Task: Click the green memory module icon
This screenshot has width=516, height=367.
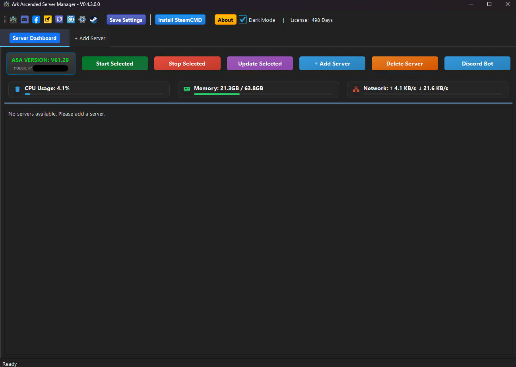Action: pos(187,89)
